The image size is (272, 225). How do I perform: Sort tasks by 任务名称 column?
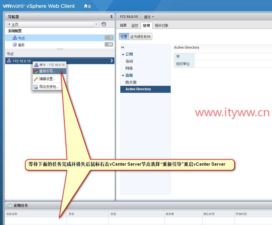pyautogui.click(x=36, y=214)
